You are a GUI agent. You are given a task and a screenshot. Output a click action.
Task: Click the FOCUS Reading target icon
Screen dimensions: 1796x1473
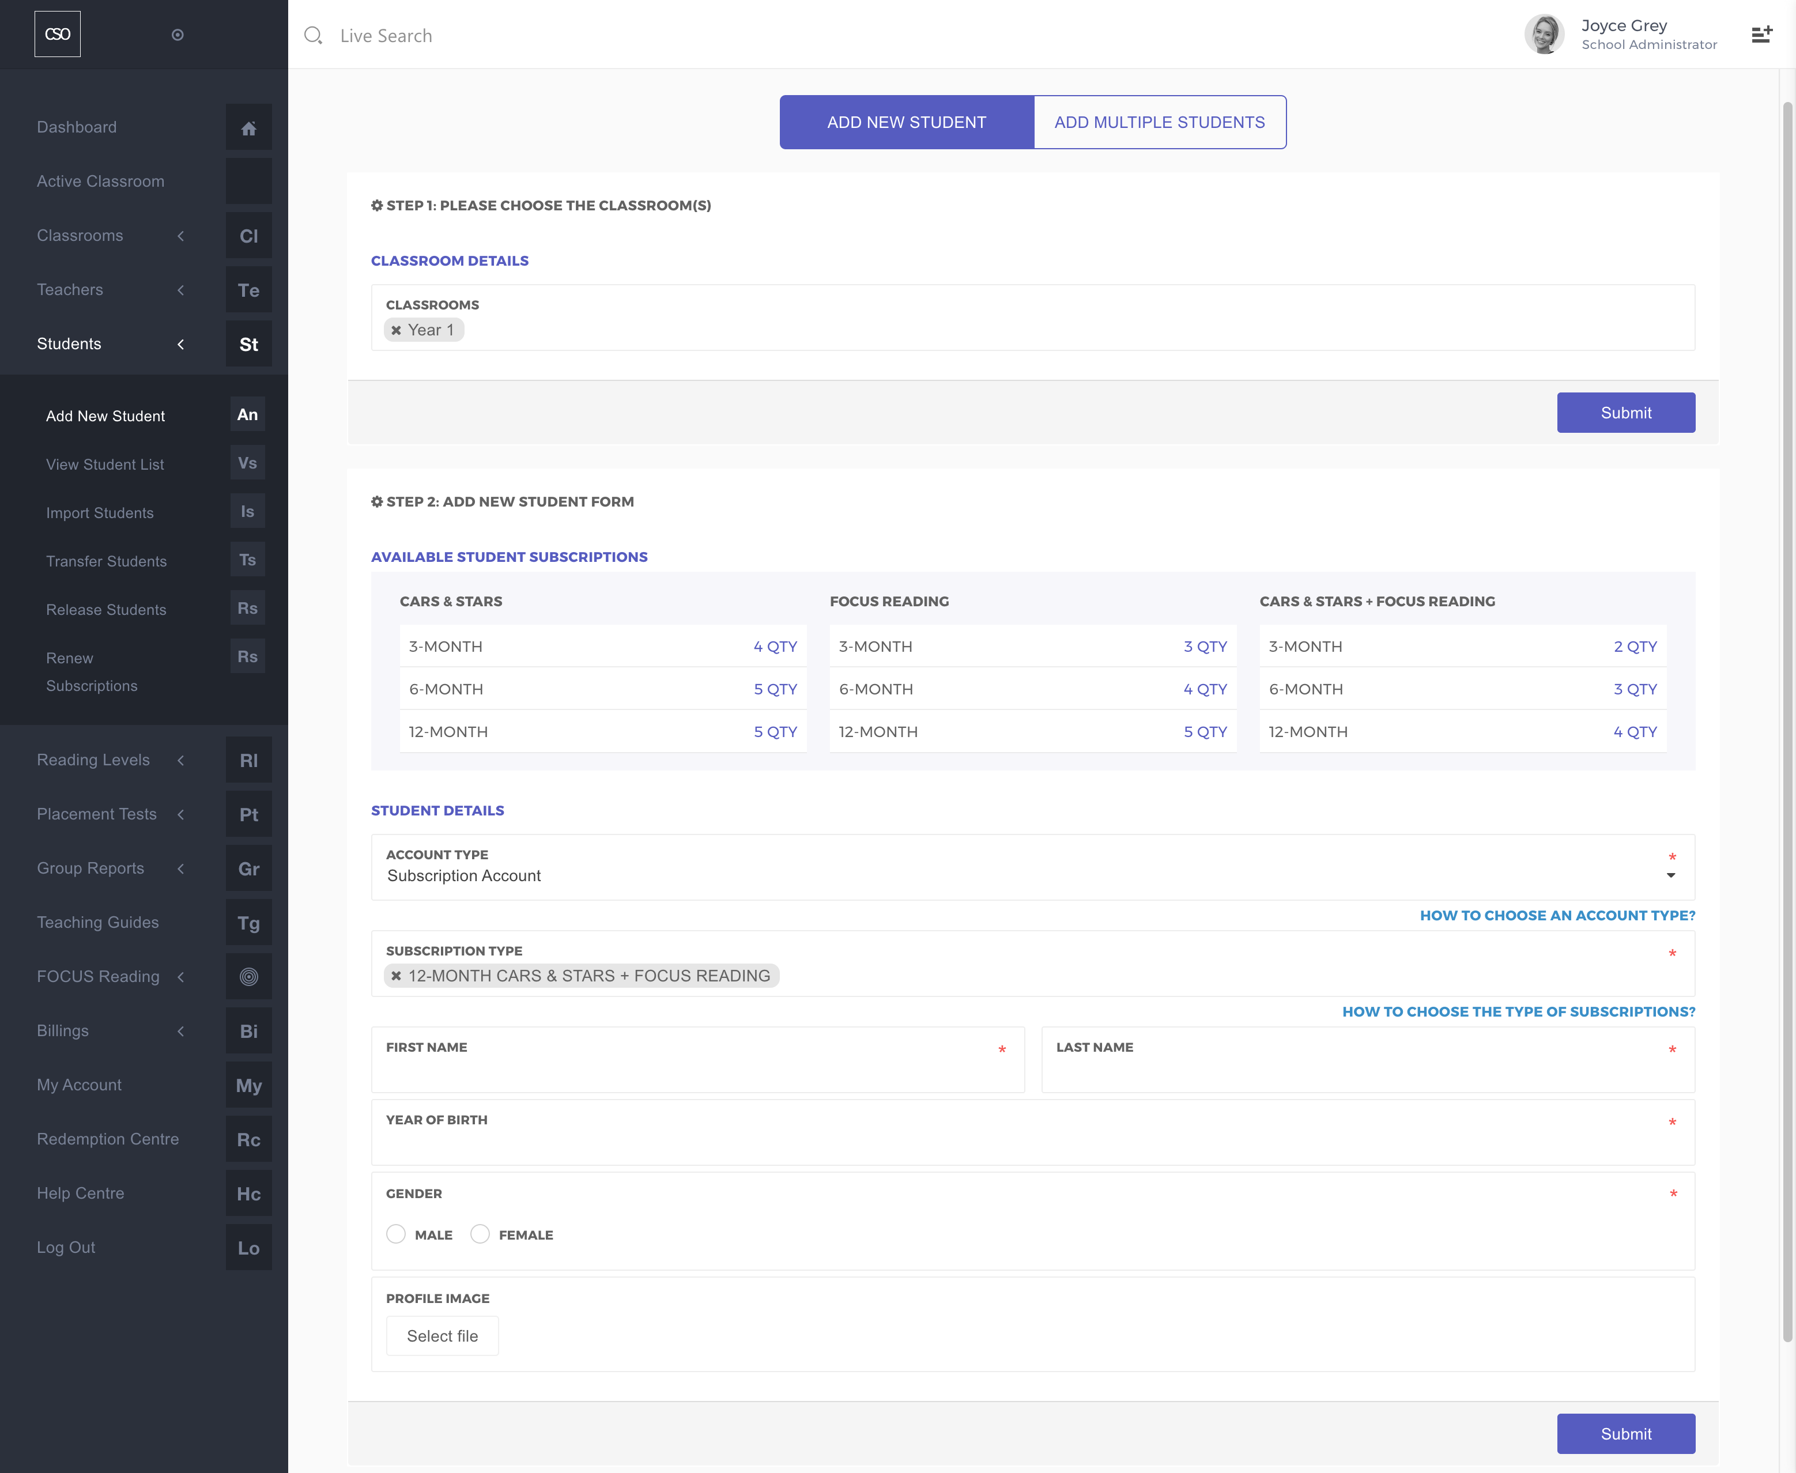point(248,977)
